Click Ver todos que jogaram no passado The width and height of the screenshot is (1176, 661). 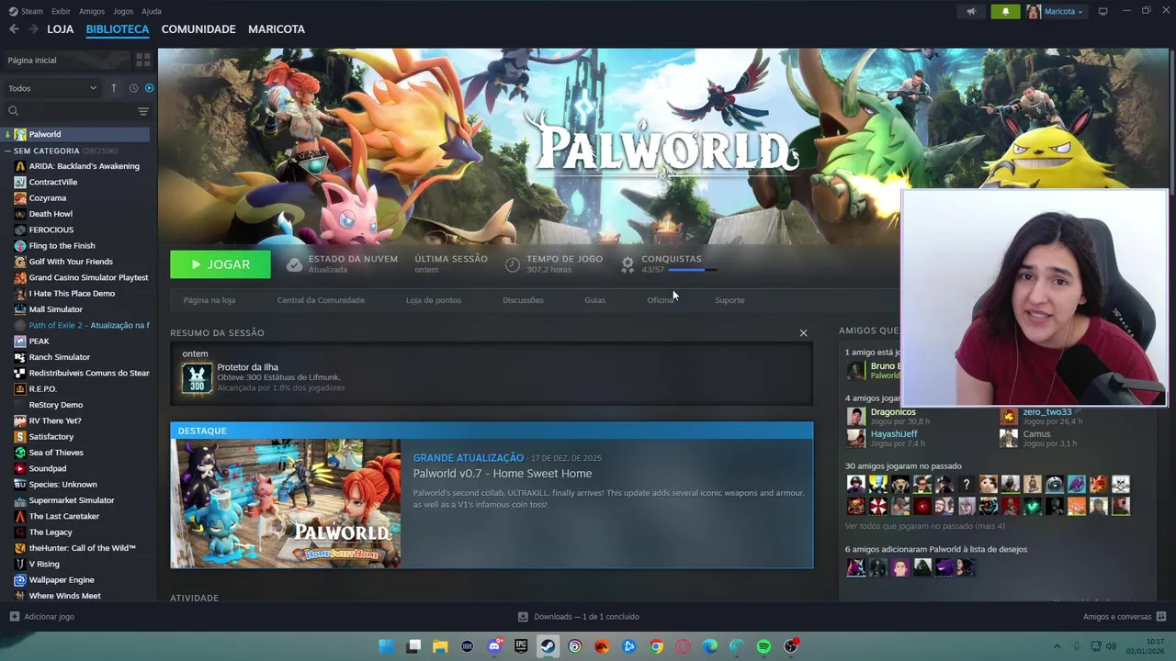point(925,526)
